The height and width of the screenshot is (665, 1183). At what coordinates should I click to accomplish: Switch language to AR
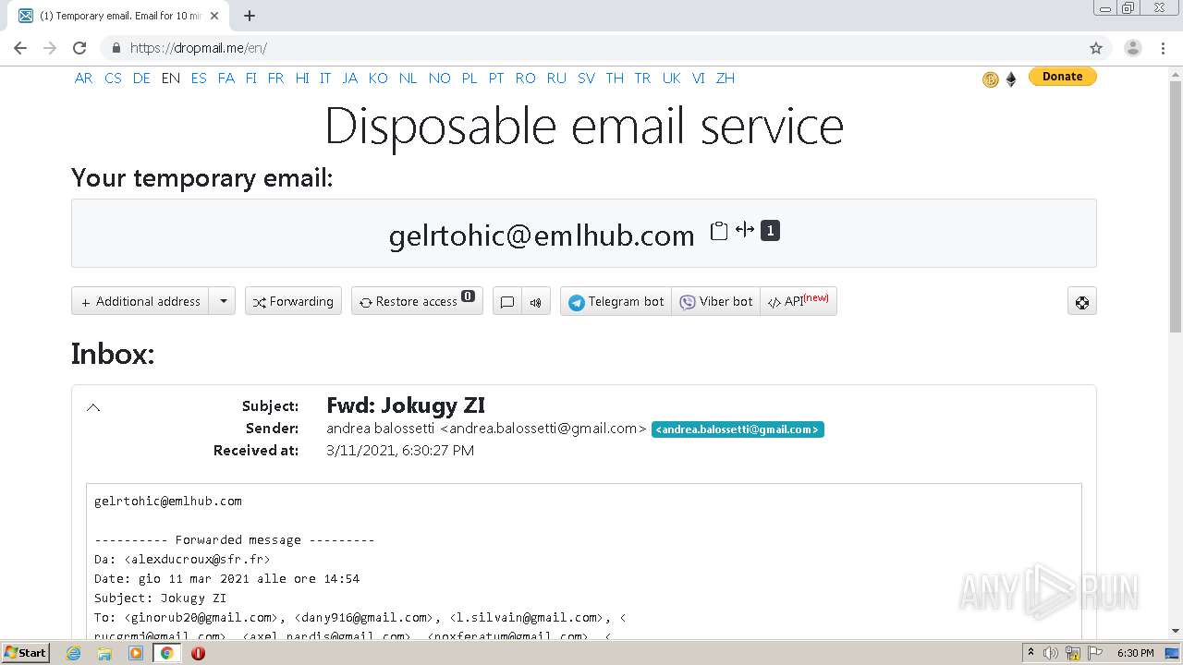pos(83,79)
